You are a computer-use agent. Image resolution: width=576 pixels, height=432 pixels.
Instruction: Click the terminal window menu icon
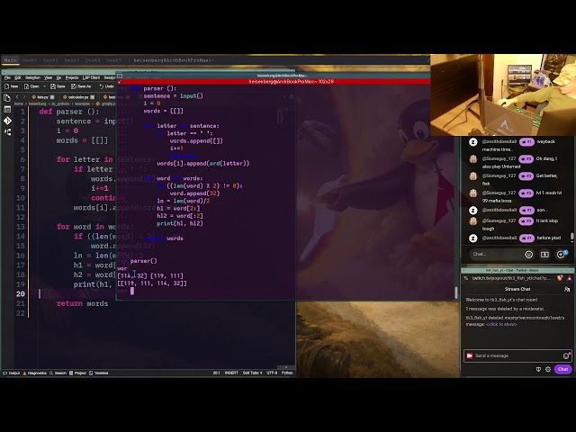120,76
